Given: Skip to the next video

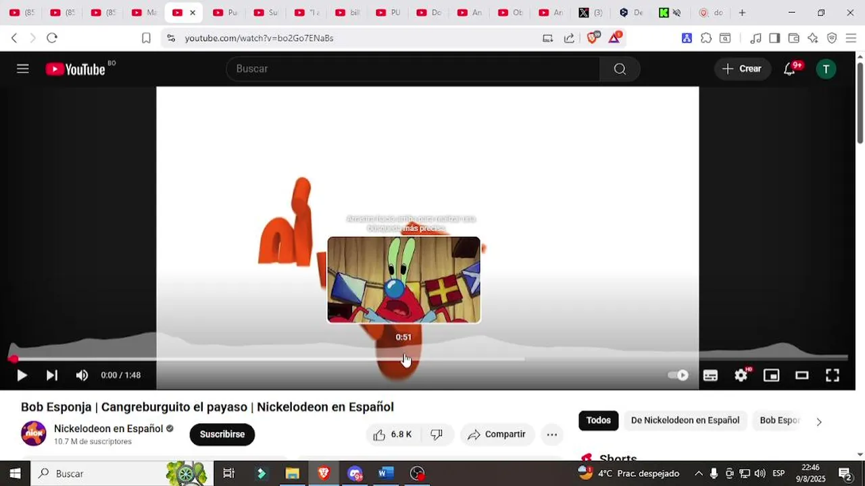Looking at the screenshot, I should [52, 375].
